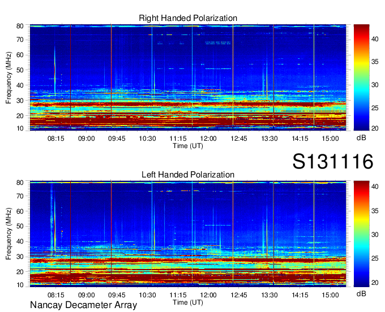Click the red burst near 08:15 in Right Handed spectrogram

[55, 70]
